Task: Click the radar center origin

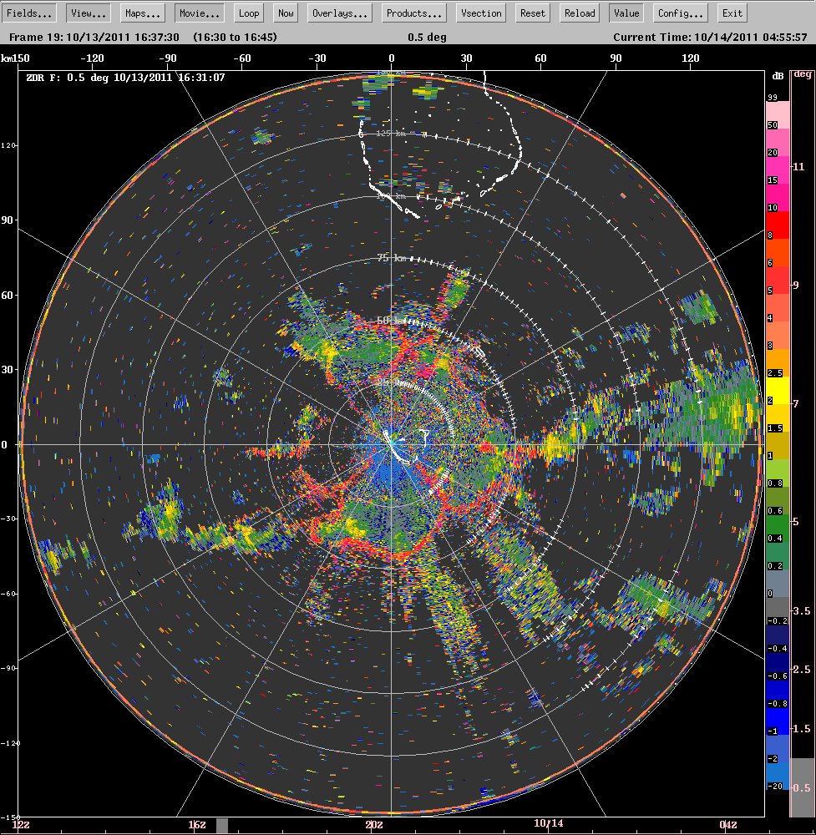Action: pyautogui.click(x=392, y=443)
